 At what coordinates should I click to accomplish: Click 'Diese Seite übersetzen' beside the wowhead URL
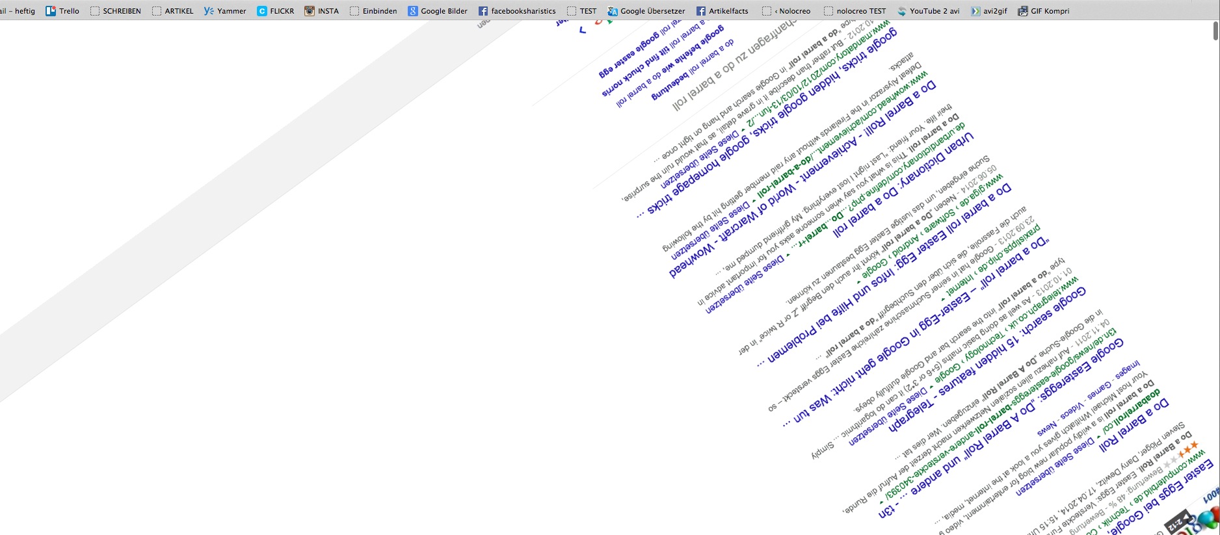pyautogui.click(x=712, y=231)
